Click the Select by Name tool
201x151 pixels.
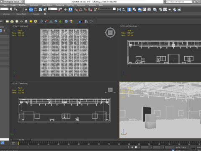point(15,9)
